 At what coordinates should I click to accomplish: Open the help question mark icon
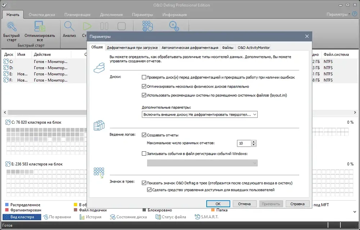(355, 14)
